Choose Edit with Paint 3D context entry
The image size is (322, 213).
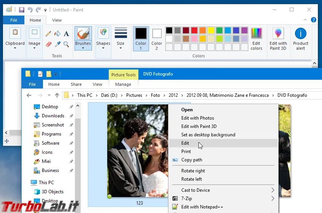click(223, 126)
